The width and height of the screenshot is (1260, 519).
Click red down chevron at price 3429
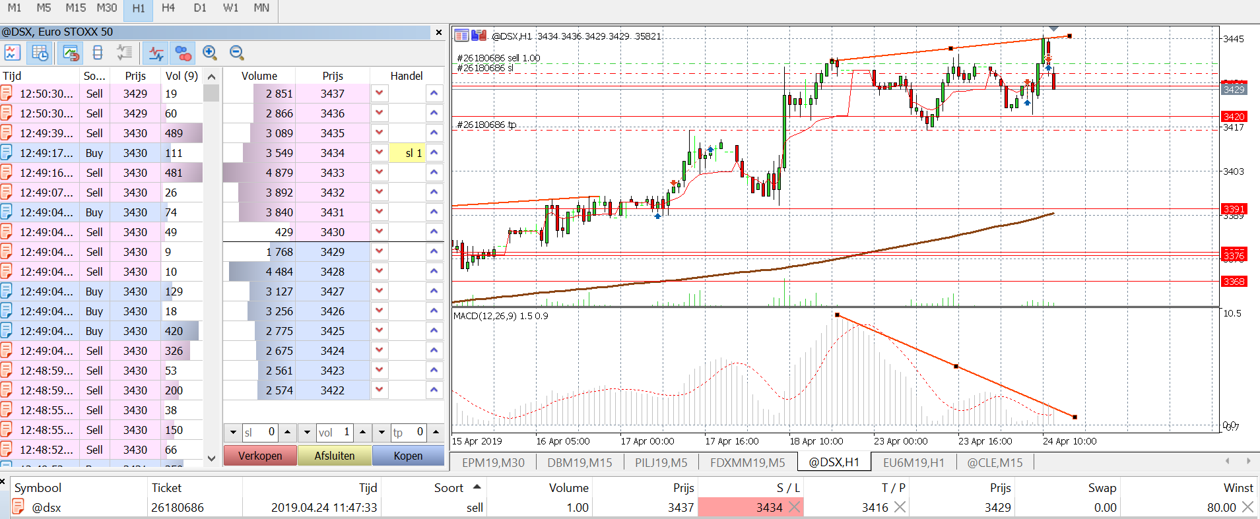(380, 251)
